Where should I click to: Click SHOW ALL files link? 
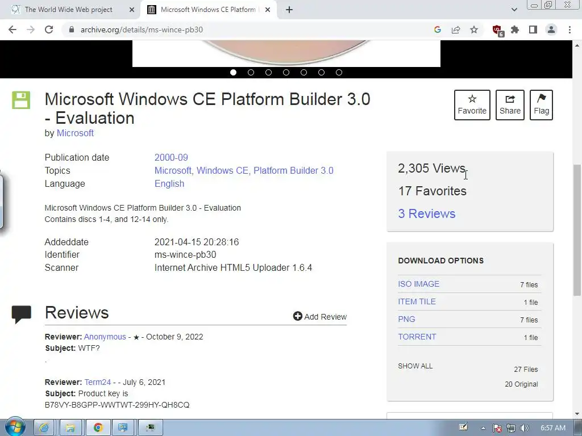415,366
